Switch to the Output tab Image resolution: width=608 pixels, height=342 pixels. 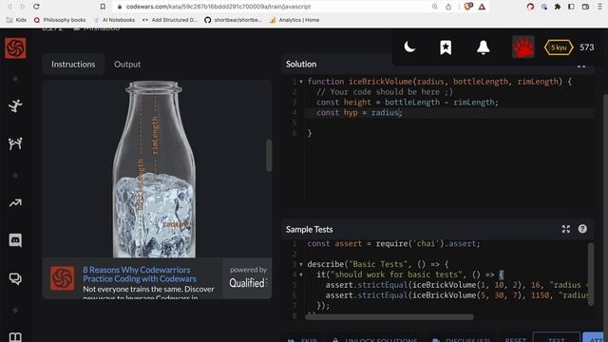127,65
